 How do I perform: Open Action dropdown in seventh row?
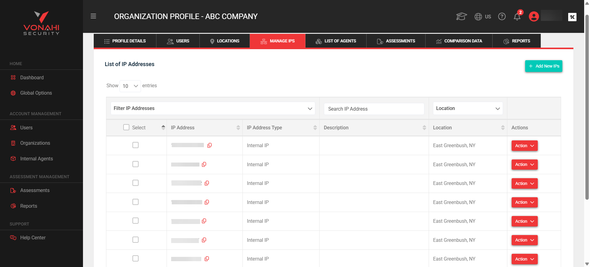point(525,259)
